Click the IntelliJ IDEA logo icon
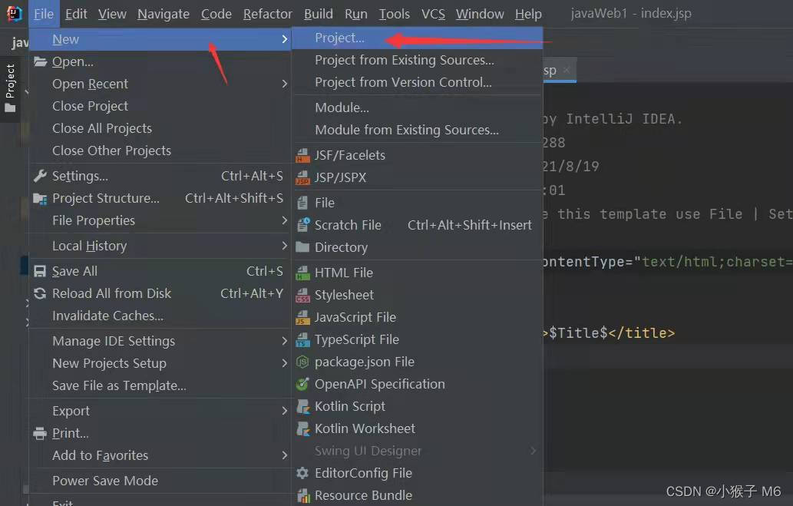Image resolution: width=793 pixels, height=506 pixels. [x=14, y=14]
